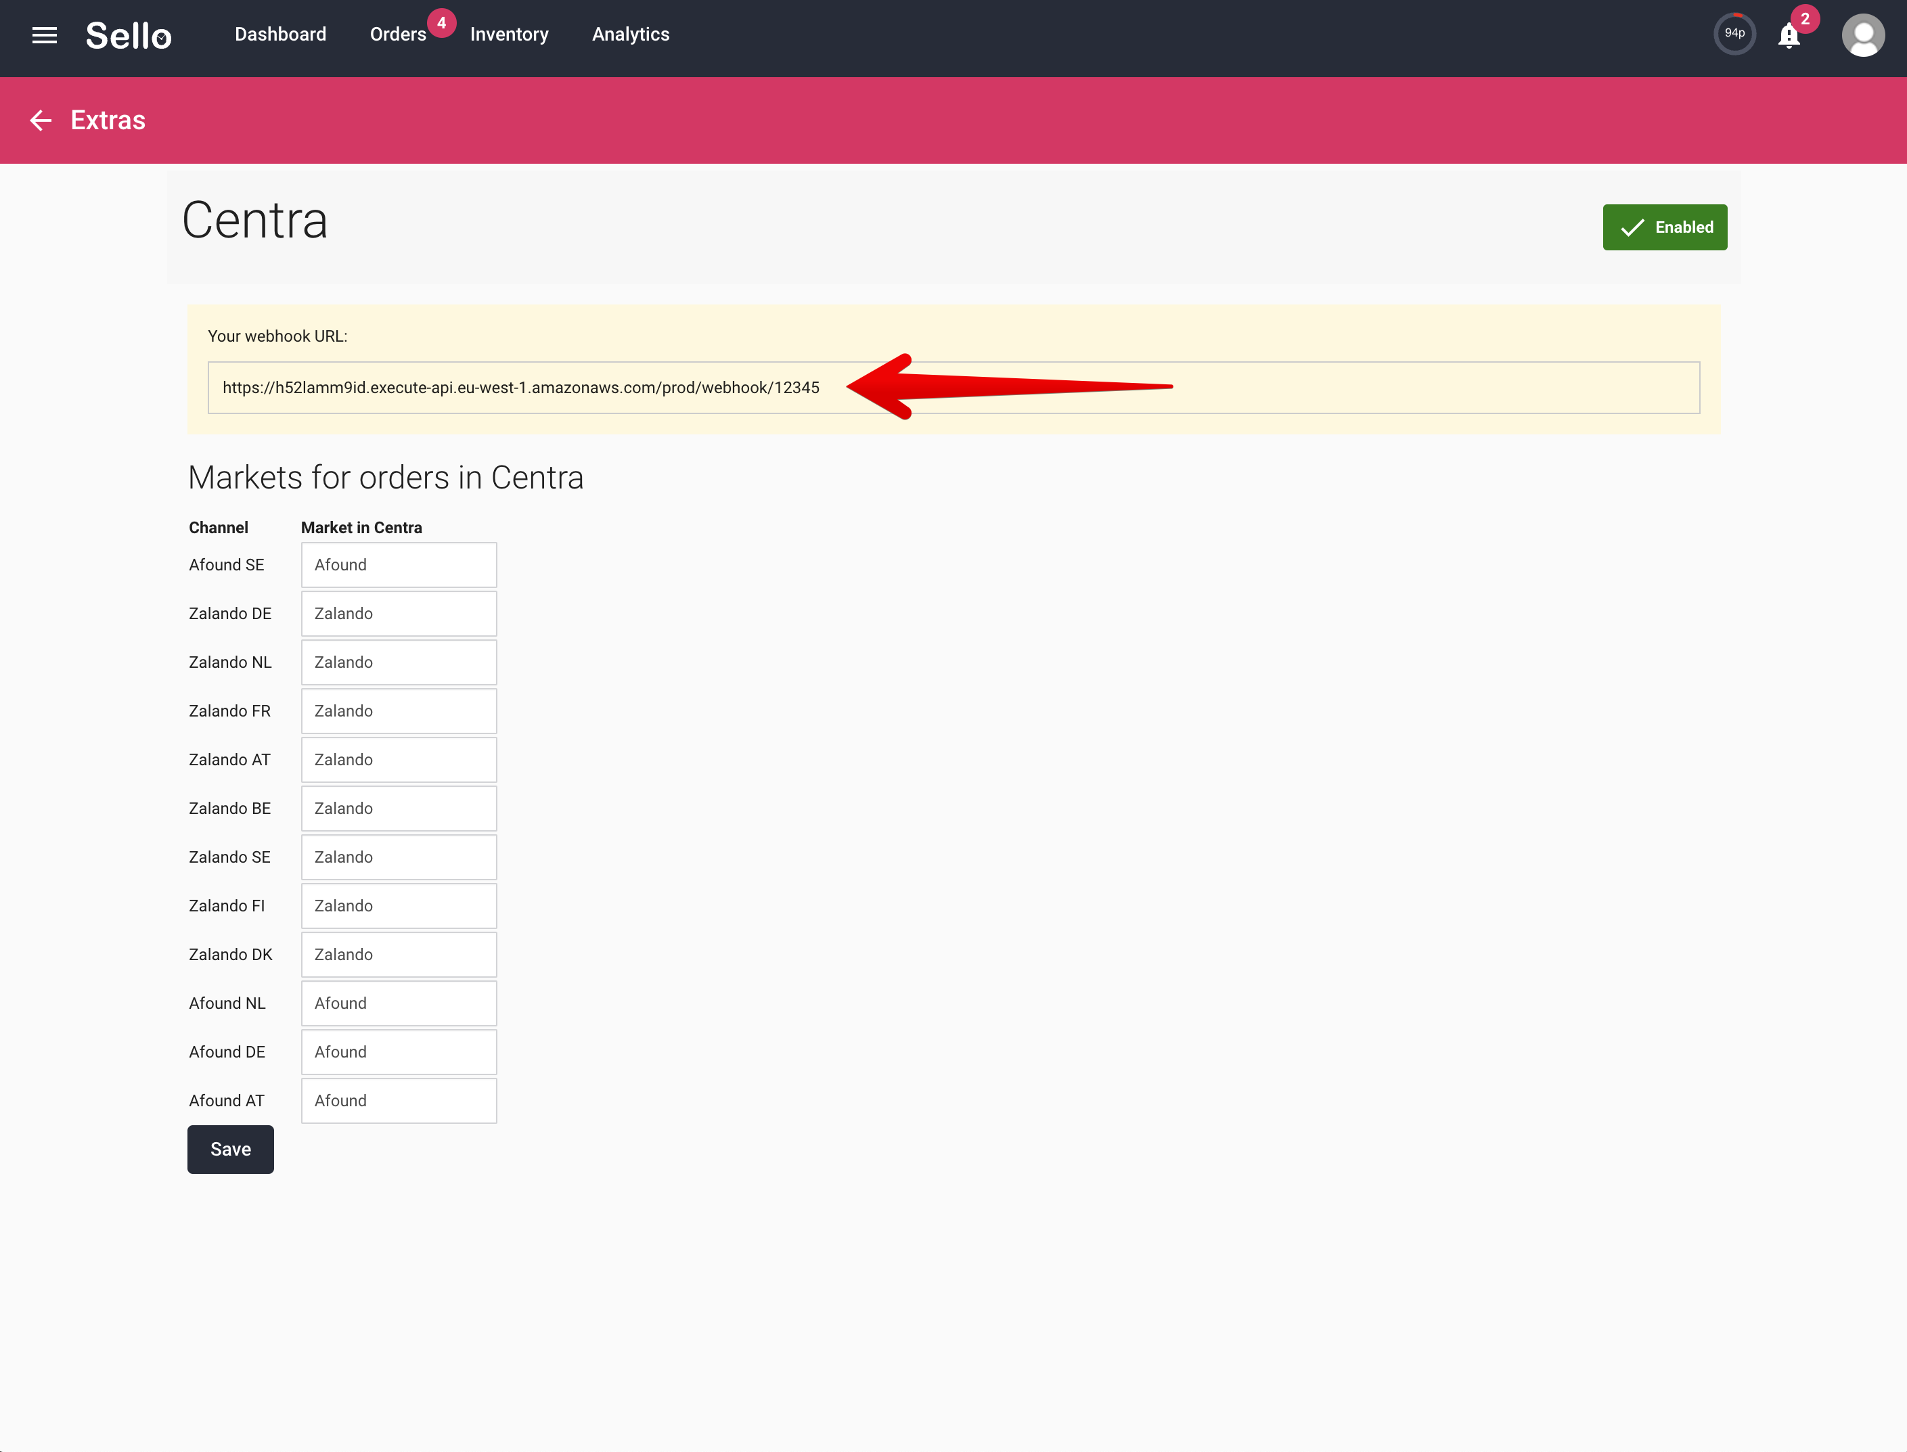Click the 'Afound DE' channel label
This screenshot has width=1907, height=1452.
(x=227, y=1052)
